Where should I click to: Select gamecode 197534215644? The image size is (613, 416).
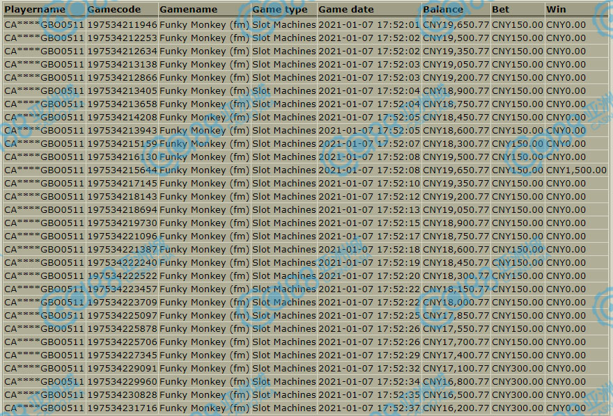(122, 170)
